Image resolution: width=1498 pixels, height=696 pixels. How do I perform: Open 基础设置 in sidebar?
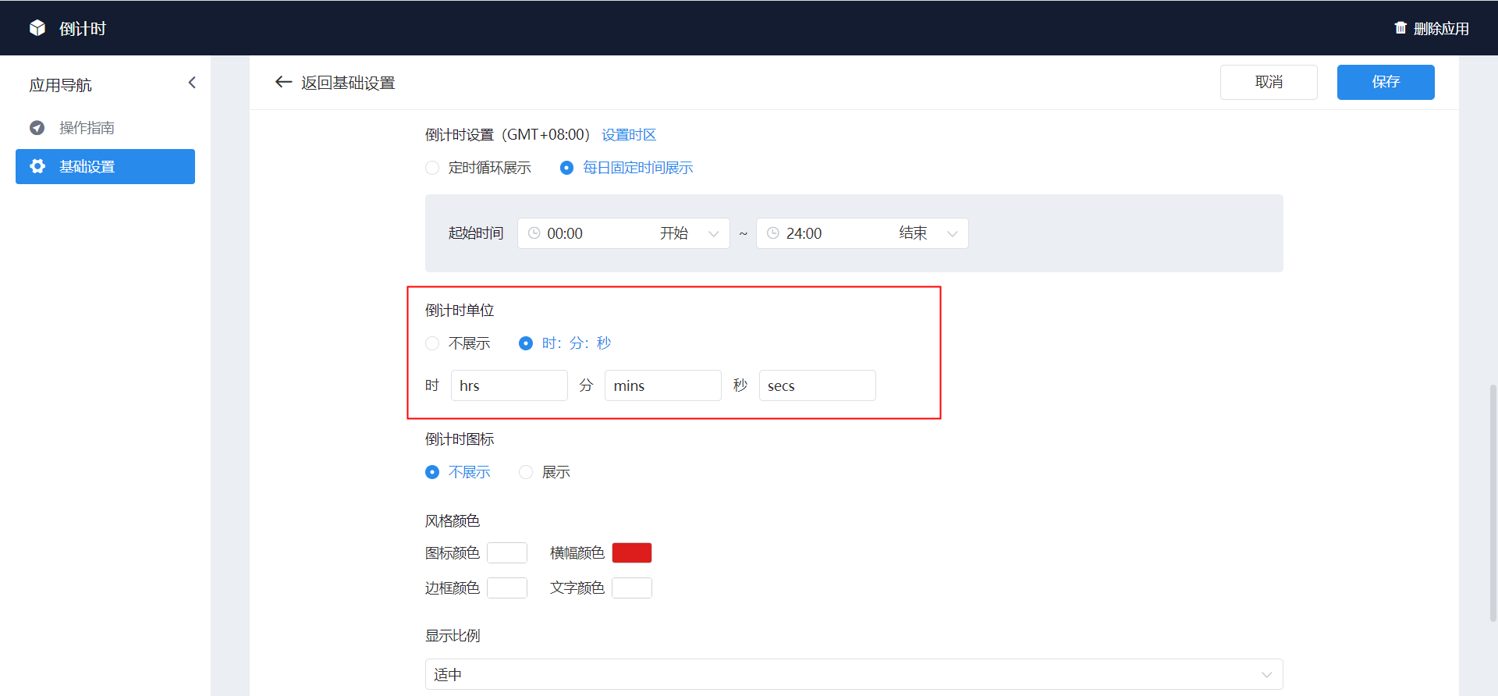(x=105, y=166)
